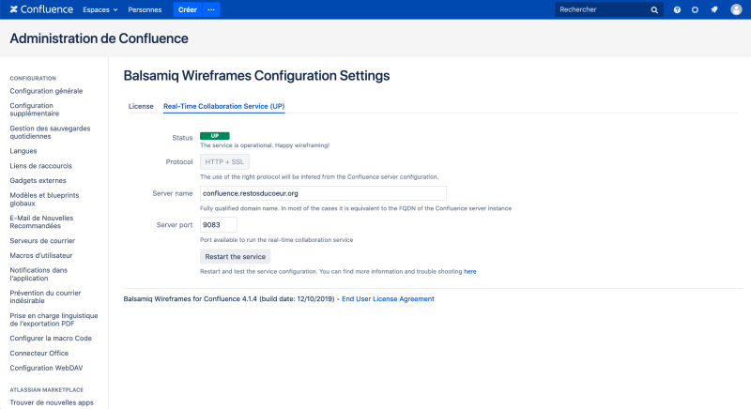Open Configuration générale in the sidebar
Image resolution: width=751 pixels, height=409 pixels.
(46, 91)
